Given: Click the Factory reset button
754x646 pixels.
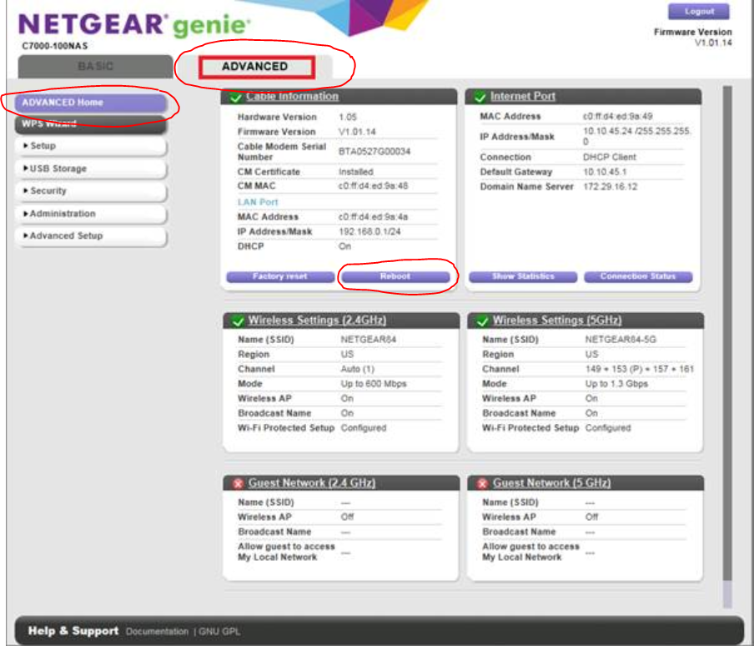Looking at the screenshot, I should 279,276.
